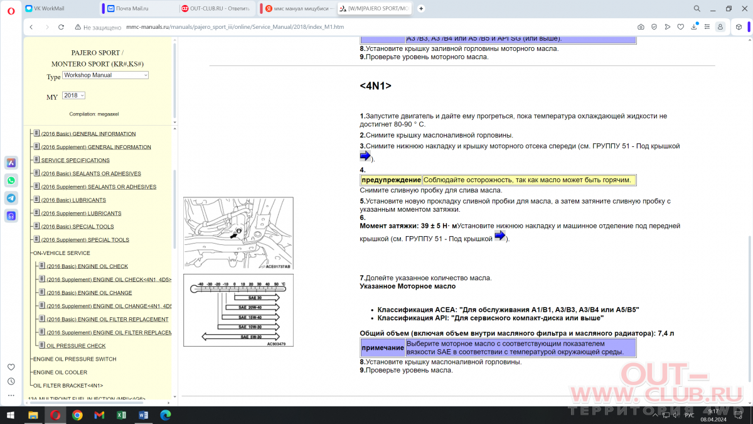Open the profile account icon
This screenshot has width=753, height=424.
point(720,27)
